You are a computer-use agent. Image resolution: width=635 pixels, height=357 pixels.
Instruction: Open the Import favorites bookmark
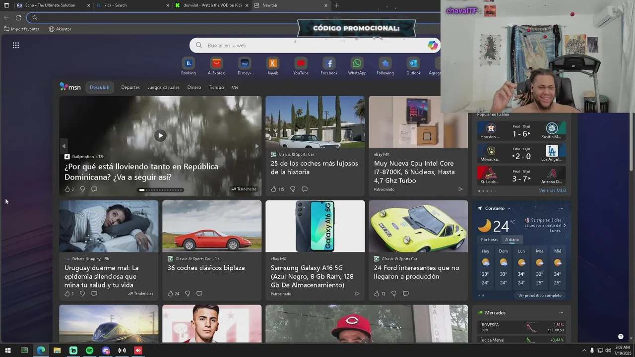(x=21, y=29)
